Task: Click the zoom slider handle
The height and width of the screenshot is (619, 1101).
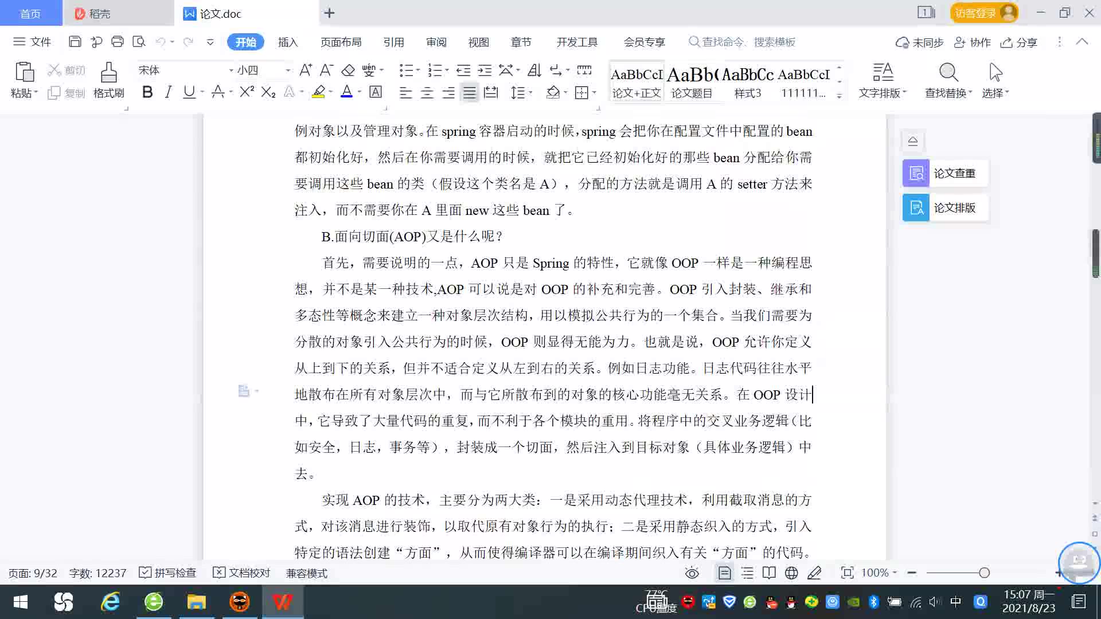Action: [x=984, y=573]
